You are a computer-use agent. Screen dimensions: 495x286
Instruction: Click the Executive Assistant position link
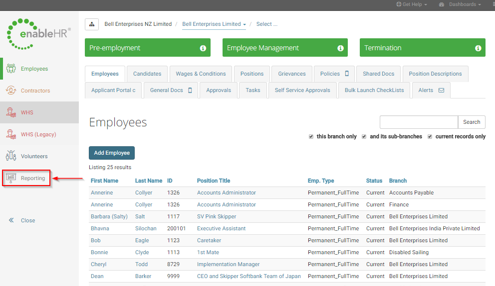coord(221,228)
